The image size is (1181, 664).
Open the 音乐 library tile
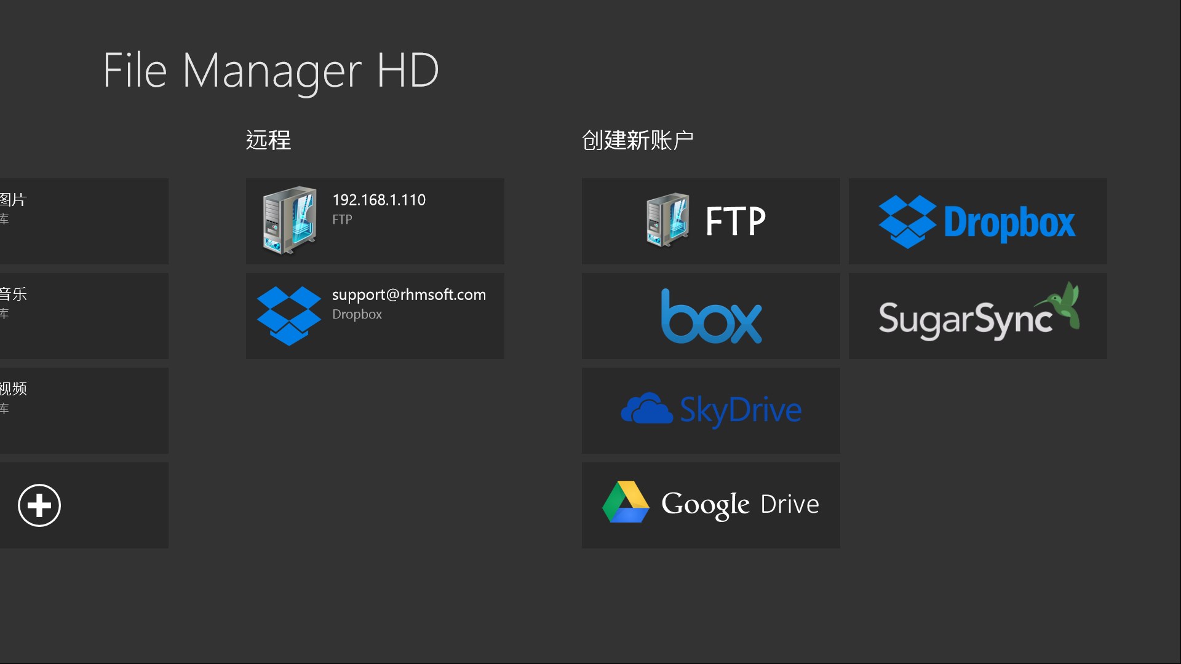click(84, 316)
